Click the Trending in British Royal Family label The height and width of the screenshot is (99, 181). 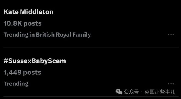click(47, 35)
